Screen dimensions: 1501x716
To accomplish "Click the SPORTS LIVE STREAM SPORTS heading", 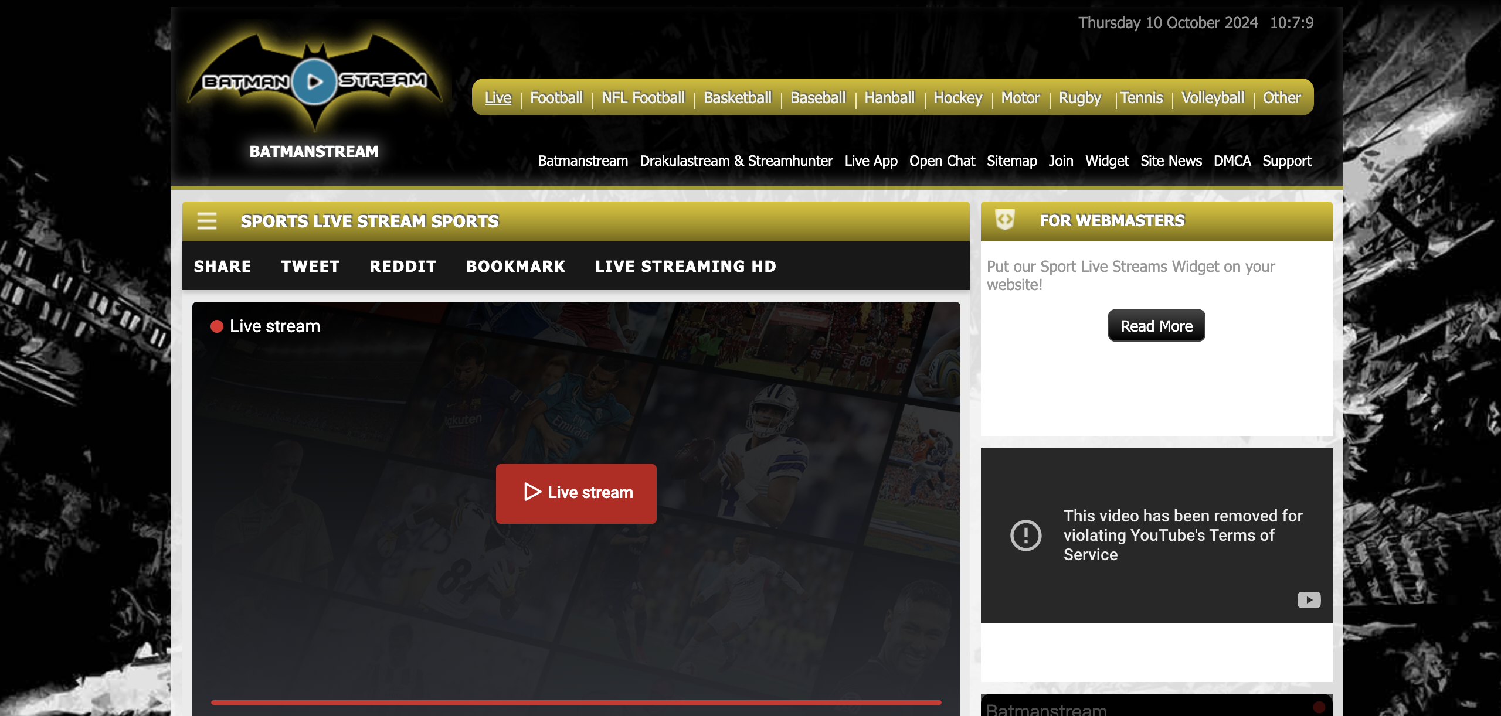I will pos(370,221).
